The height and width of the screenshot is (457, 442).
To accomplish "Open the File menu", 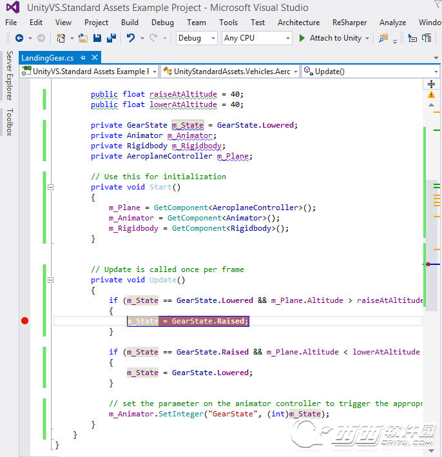I will click(11, 23).
